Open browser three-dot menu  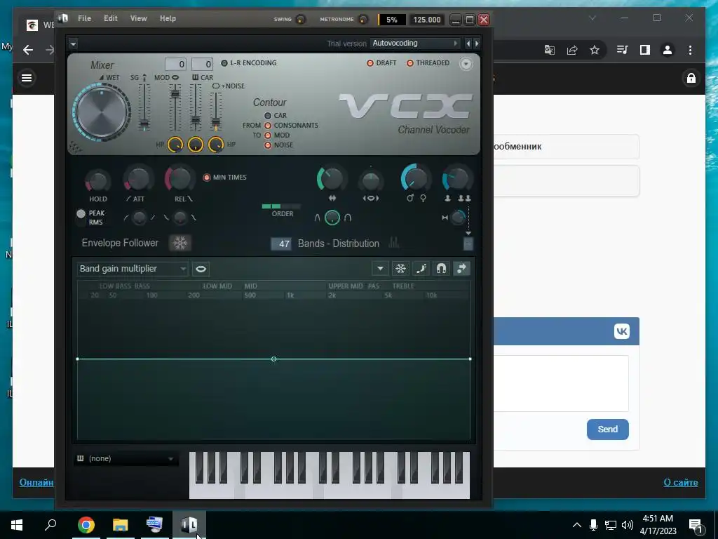[x=690, y=50]
